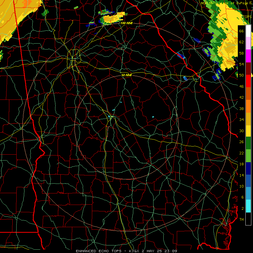Choose the dark orange legend band
The image size is (253, 253).
pyautogui.click(x=248, y=93)
